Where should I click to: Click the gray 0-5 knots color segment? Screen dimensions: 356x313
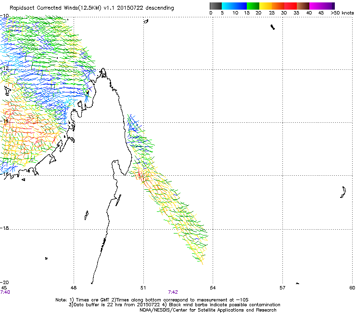tap(216, 6)
